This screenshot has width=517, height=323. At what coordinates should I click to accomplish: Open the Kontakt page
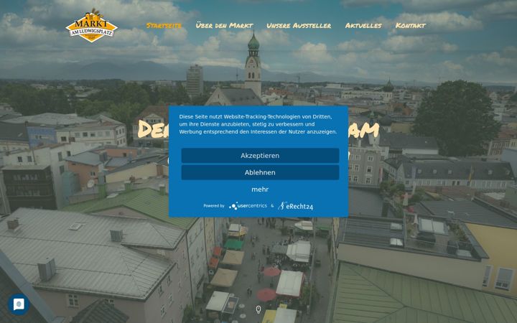pyautogui.click(x=411, y=25)
